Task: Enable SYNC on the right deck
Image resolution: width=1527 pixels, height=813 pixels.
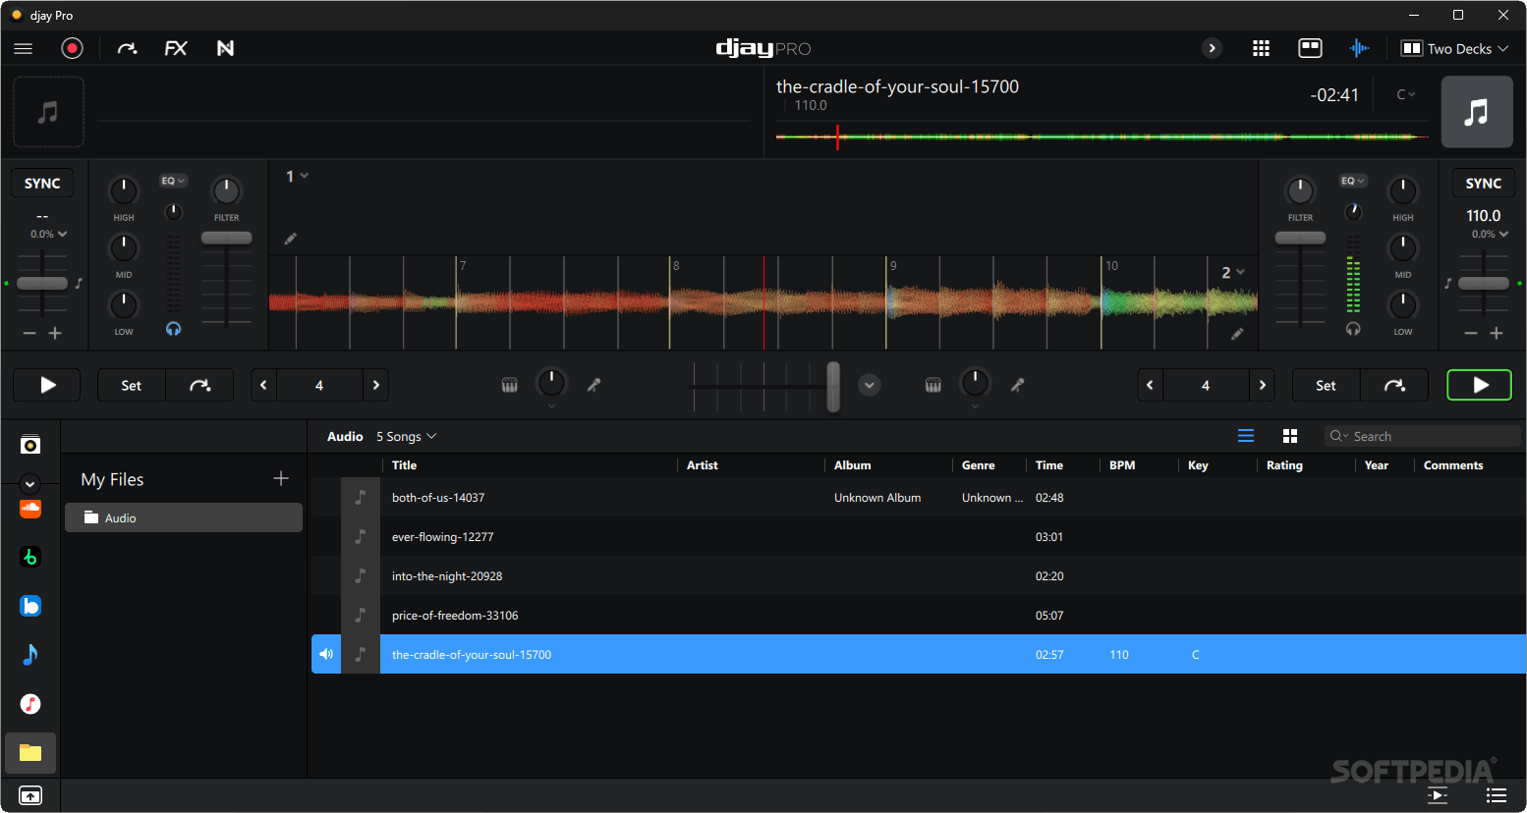Action: [x=1484, y=184]
